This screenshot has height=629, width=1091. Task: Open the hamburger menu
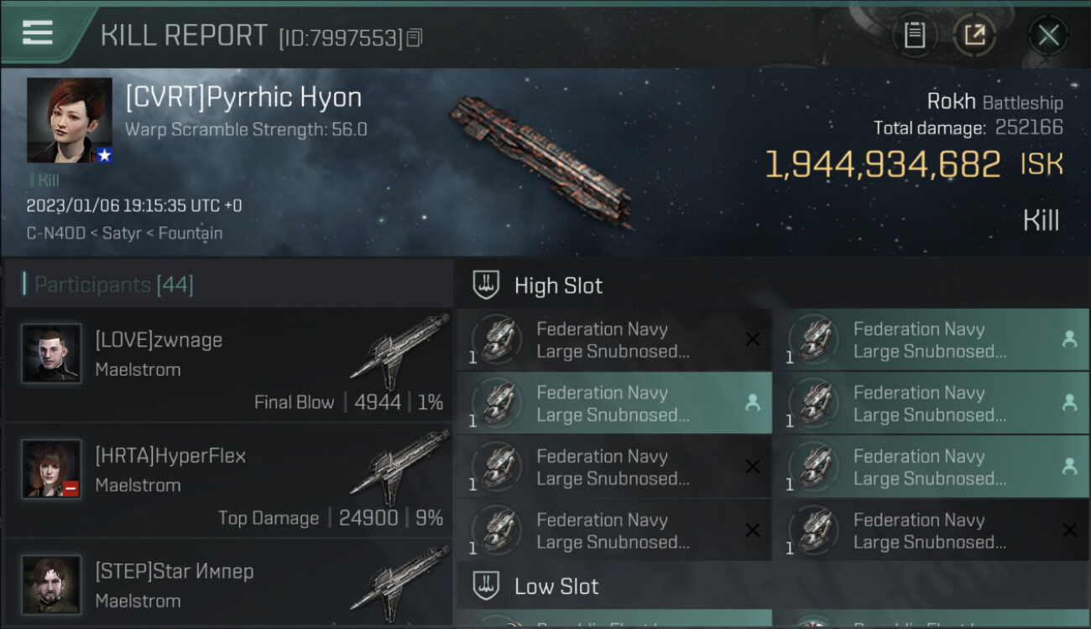(x=38, y=33)
